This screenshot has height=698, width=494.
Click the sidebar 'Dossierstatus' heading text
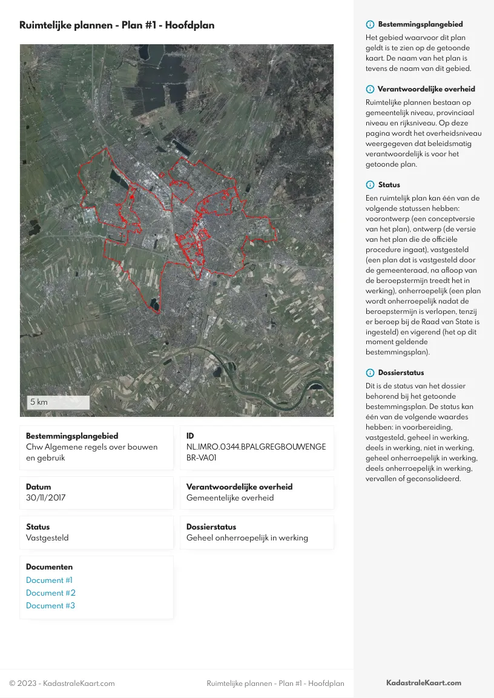[401, 373]
